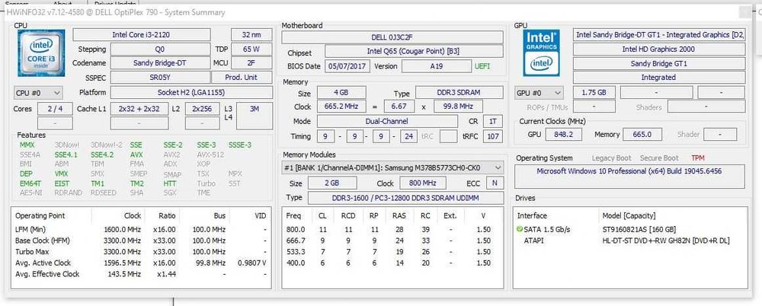This screenshot has width=762, height=306.
Task: Click the SSPEC value SR05Y
Action: [160, 77]
